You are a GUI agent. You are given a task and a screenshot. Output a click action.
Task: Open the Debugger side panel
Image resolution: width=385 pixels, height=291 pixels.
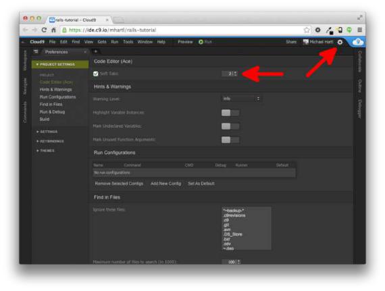pos(360,109)
